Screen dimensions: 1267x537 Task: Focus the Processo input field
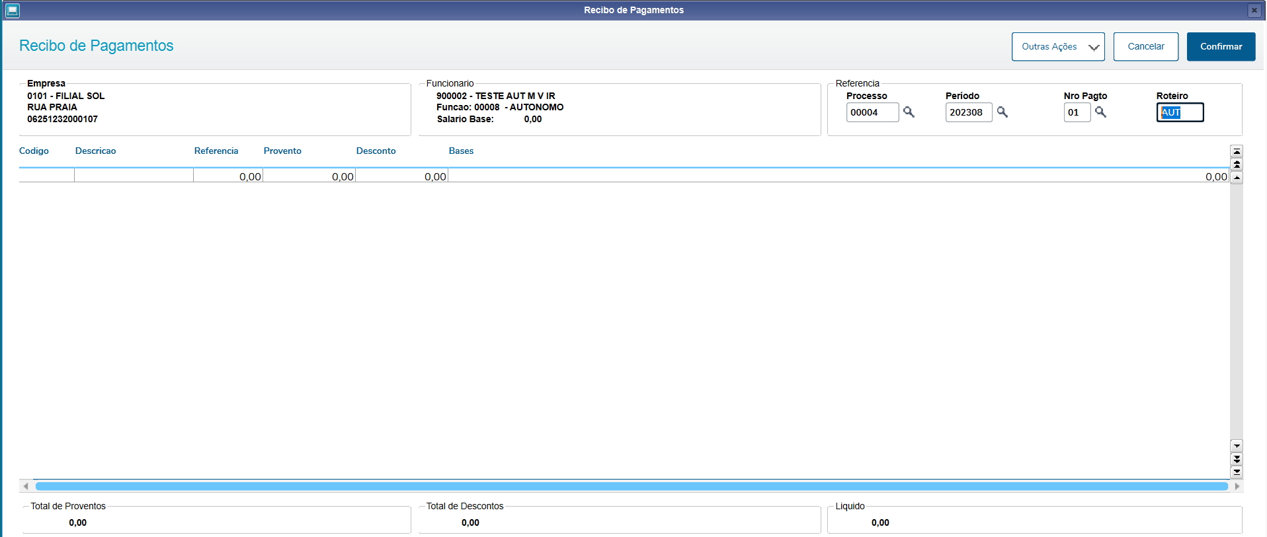(872, 112)
